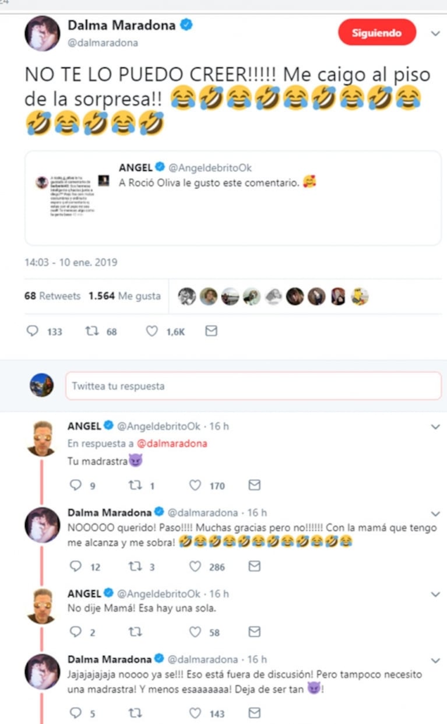Expand options for the 'Tu madrastra' reply
The image size is (447, 724).
click(435, 427)
